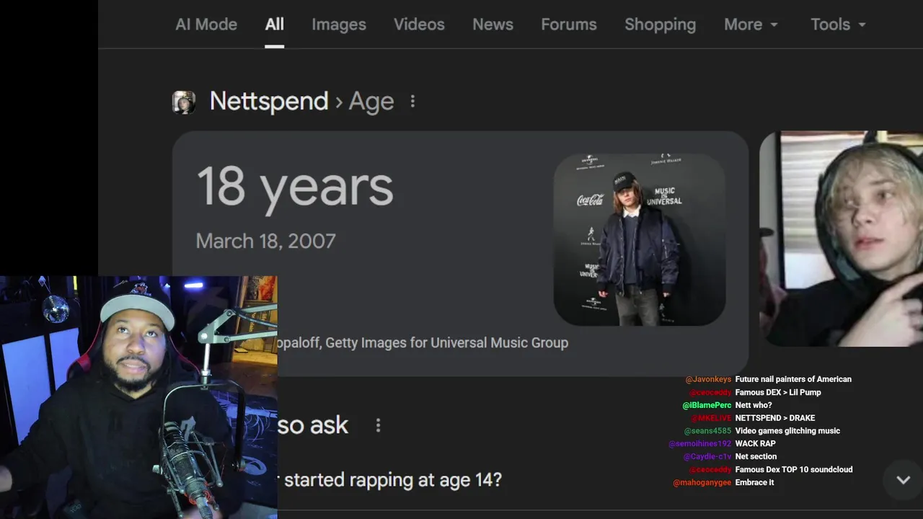
Task: Open the Tools dropdown
Action: coord(838,25)
